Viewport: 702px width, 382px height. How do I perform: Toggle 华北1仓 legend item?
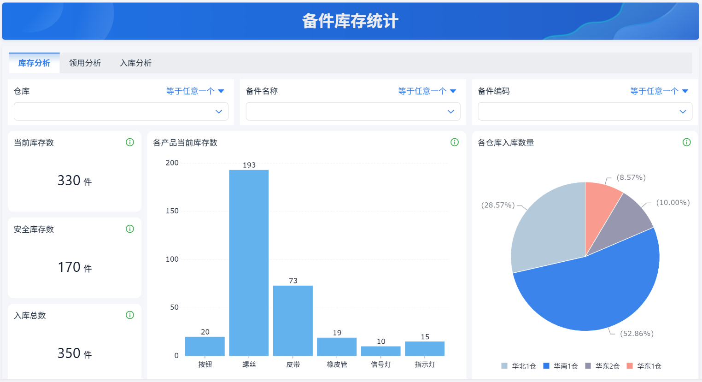coord(519,366)
